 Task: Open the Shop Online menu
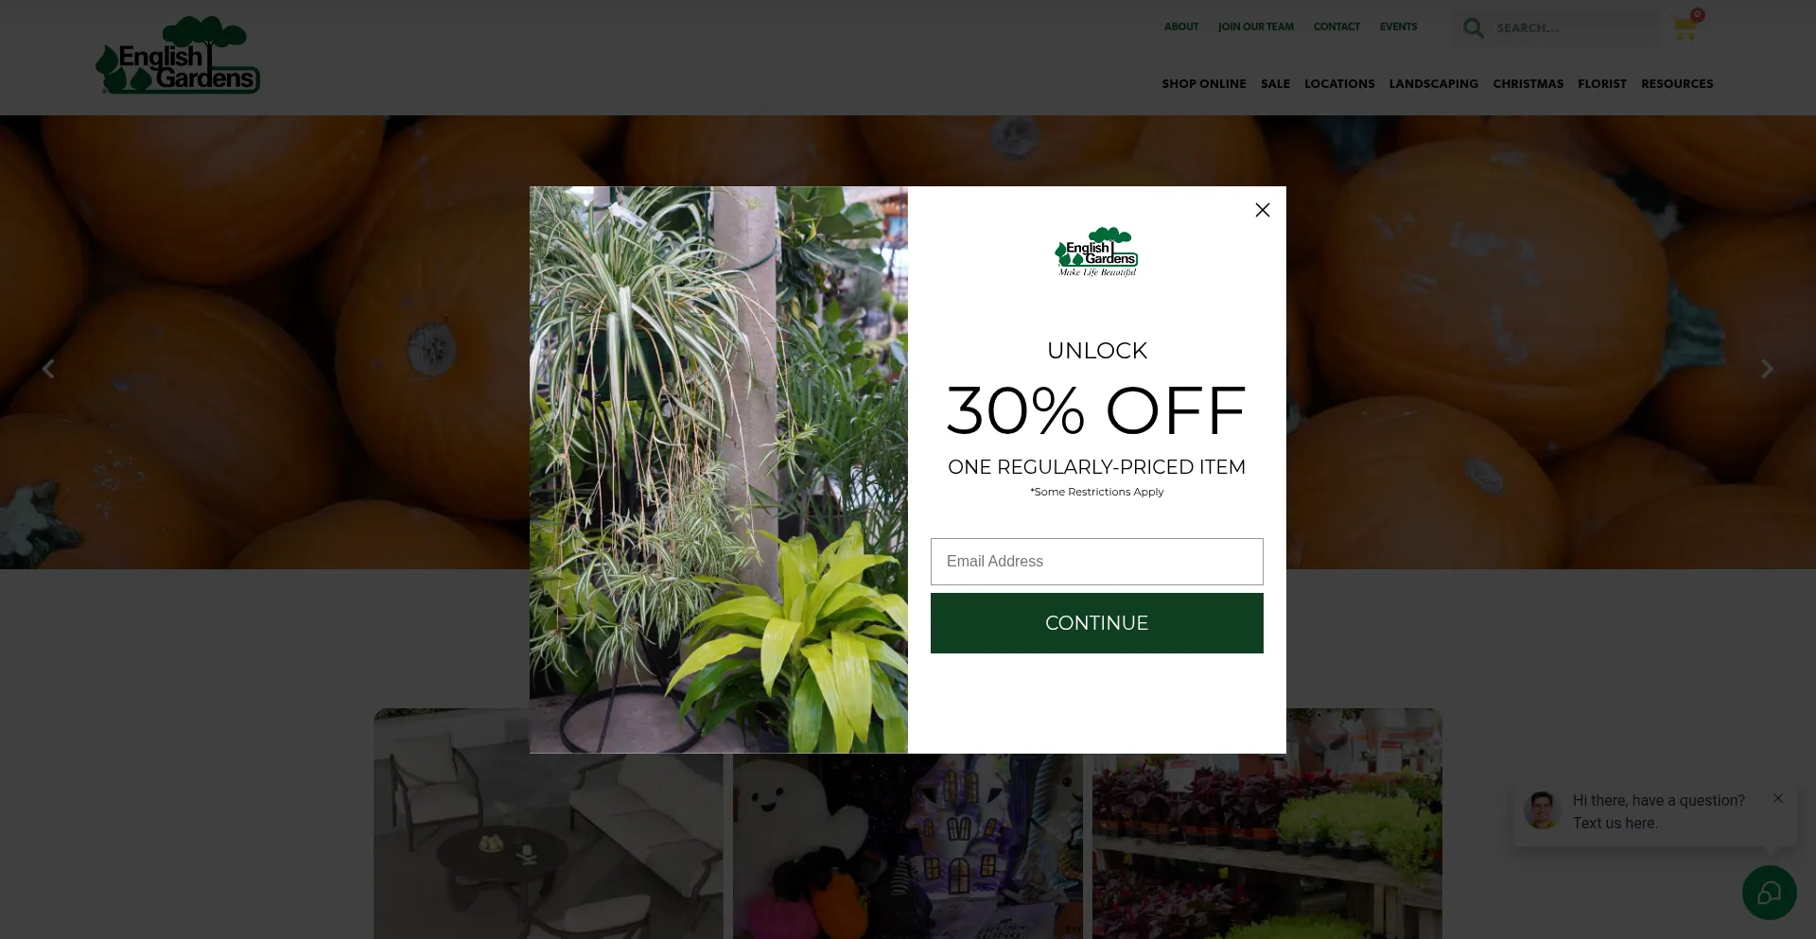(1203, 84)
